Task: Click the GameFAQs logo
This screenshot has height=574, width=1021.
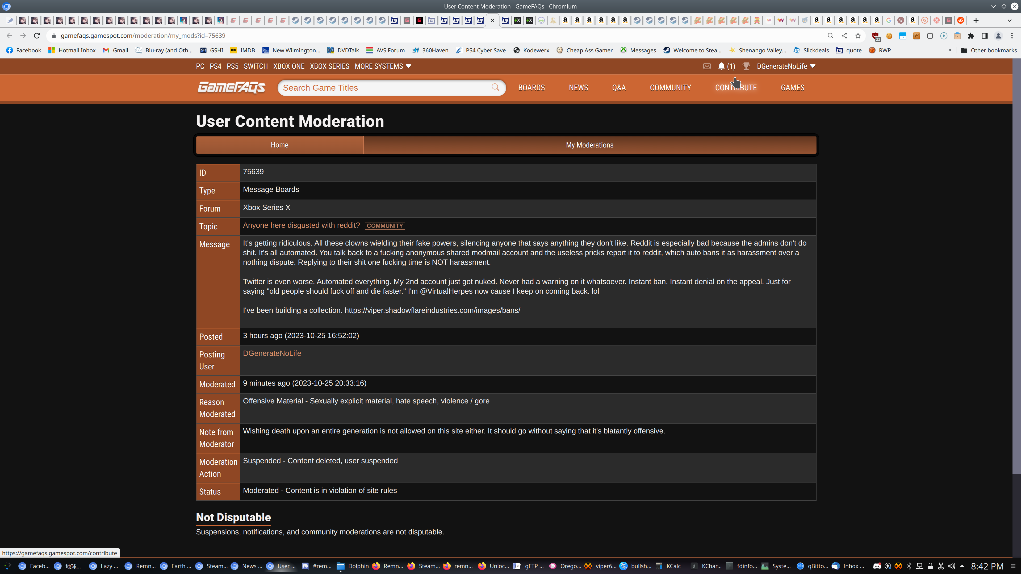Action: [232, 87]
